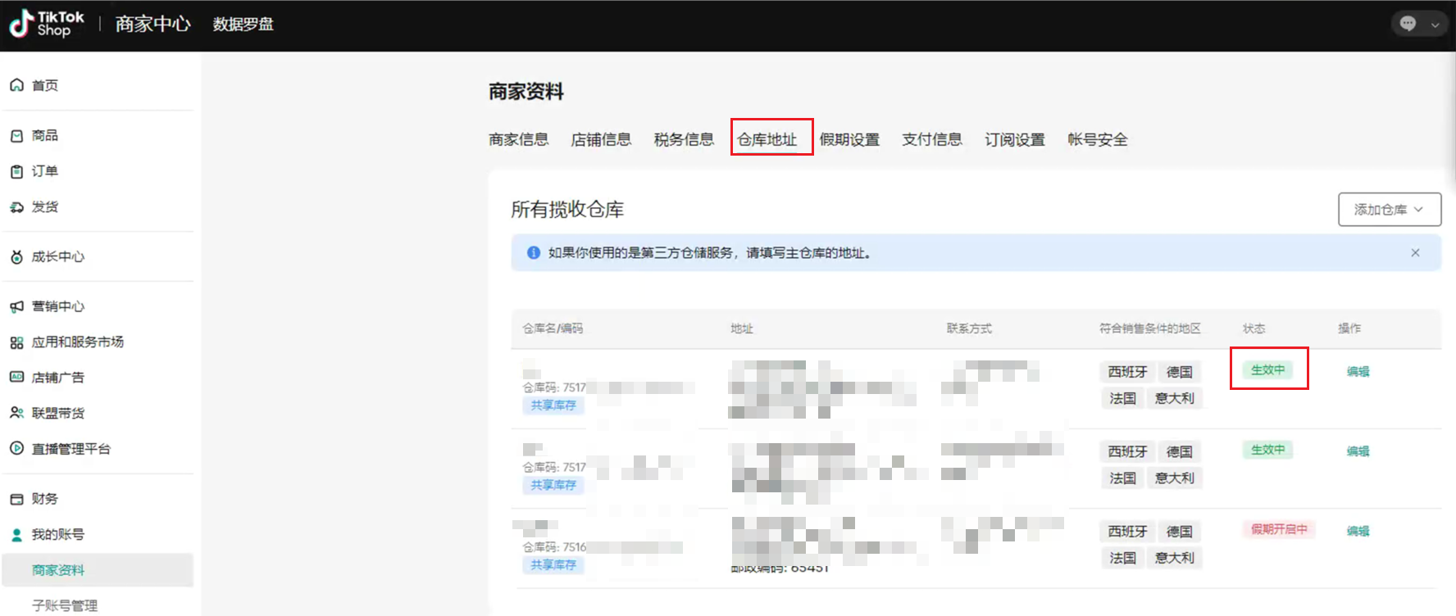Switch to the 仓库地址 tab

(767, 139)
